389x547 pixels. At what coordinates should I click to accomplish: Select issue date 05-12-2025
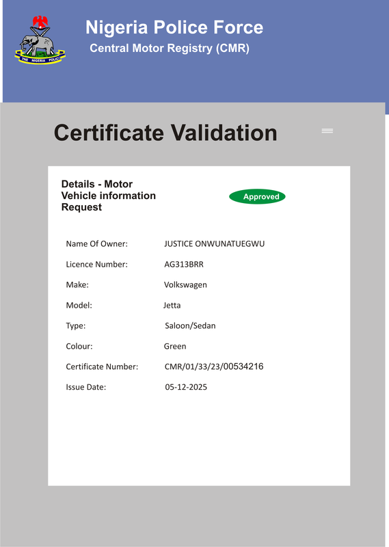(x=186, y=387)
